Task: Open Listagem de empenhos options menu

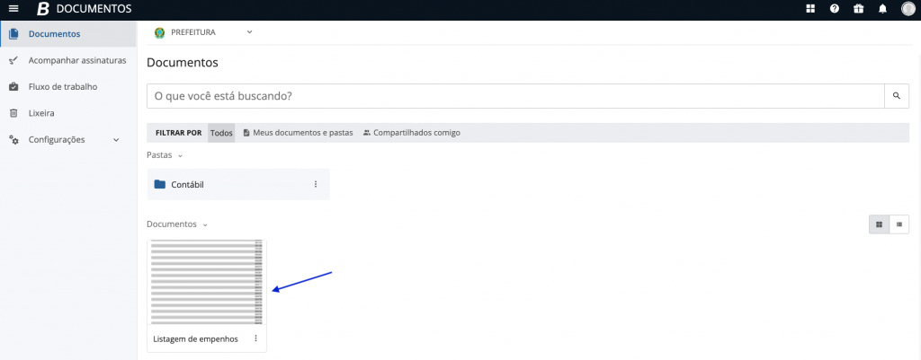Action: click(x=255, y=338)
